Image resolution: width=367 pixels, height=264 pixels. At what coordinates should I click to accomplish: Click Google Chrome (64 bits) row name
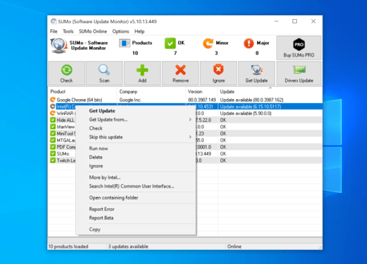click(x=79, y=100)
